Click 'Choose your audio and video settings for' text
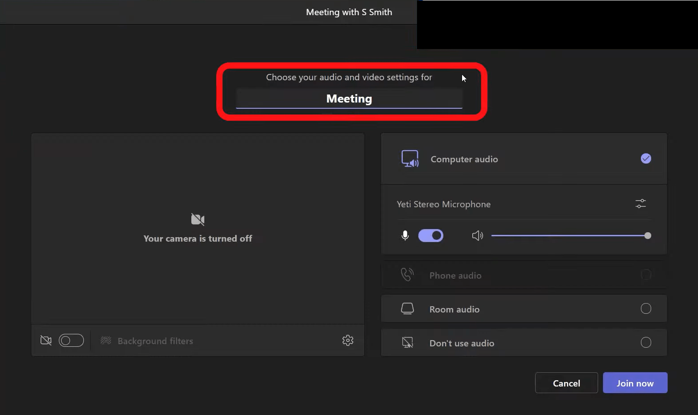698x415 pixels. [x=349, y=77]
